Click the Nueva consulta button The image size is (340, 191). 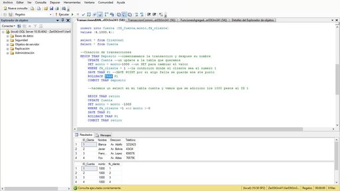tap(15, 8)
